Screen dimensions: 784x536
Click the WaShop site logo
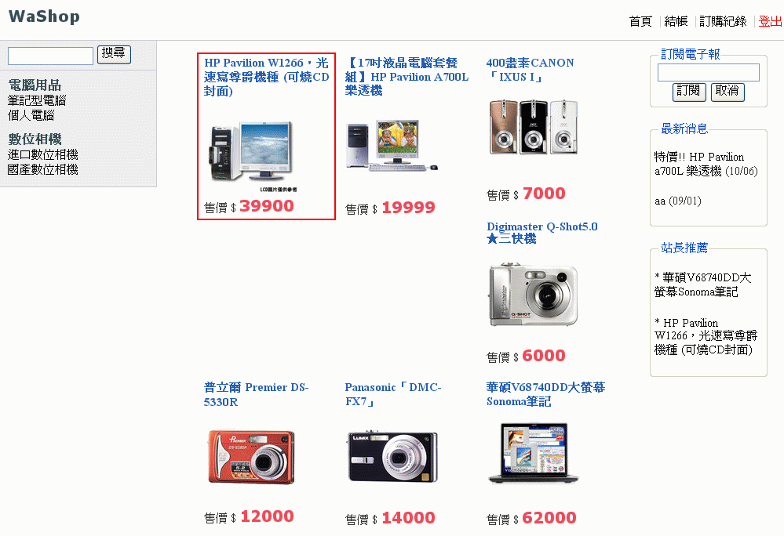coord(44,16)
